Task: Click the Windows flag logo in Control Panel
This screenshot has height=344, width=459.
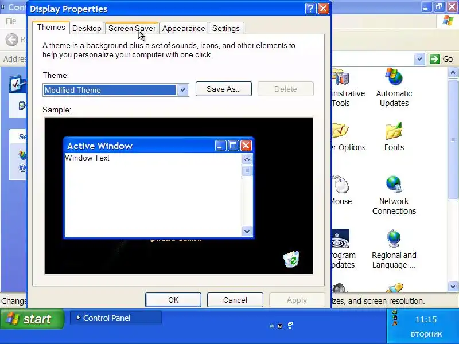Action: [448, 21]
